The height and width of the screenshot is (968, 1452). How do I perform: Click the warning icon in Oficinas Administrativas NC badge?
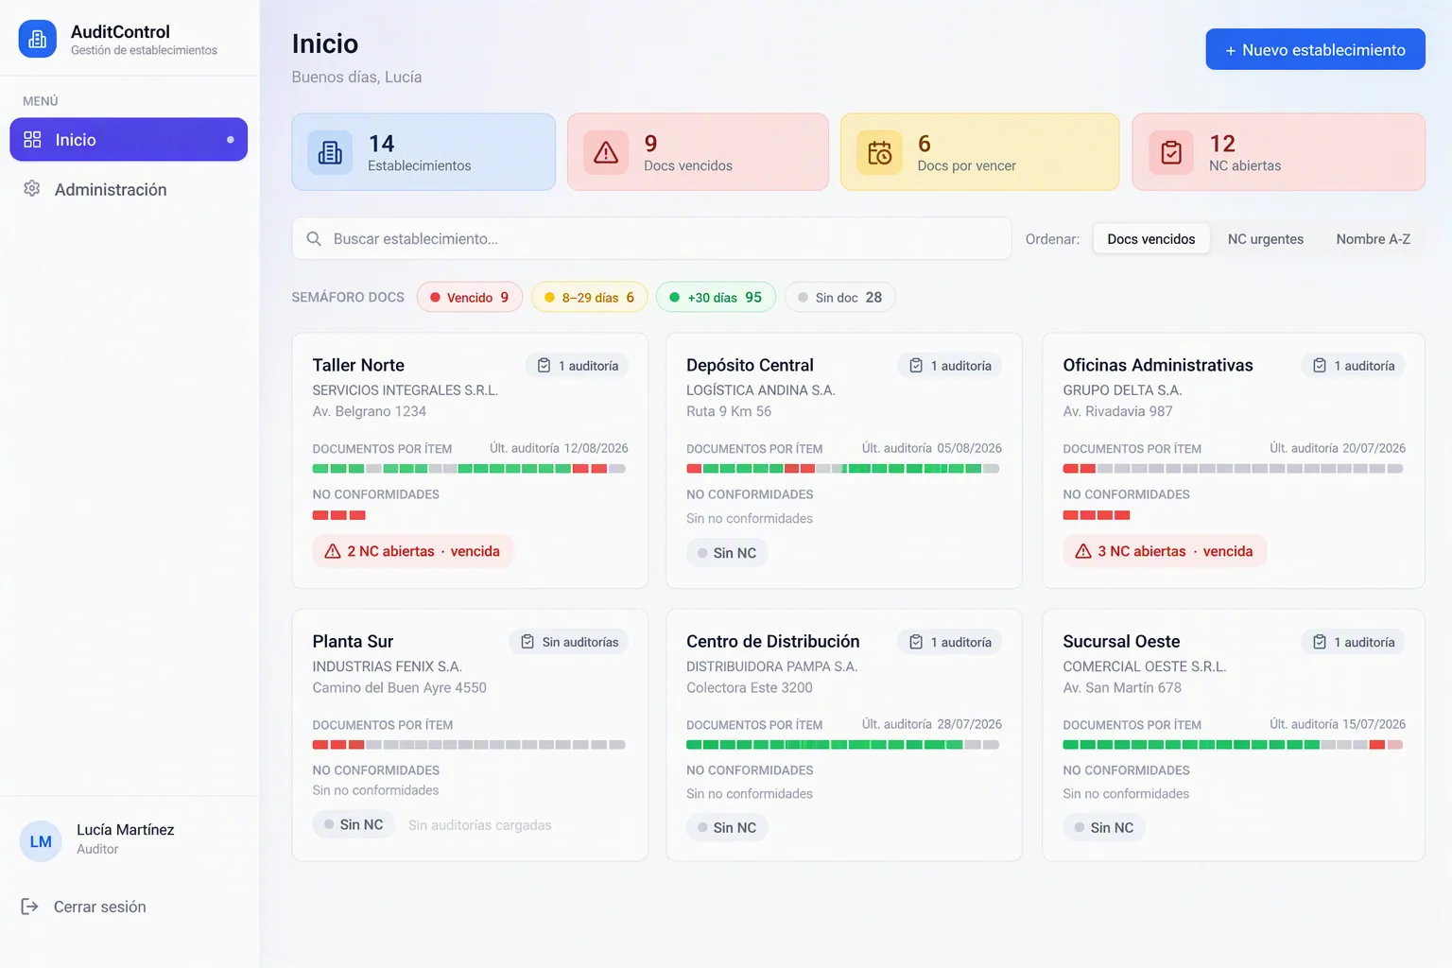point(1083,551)
